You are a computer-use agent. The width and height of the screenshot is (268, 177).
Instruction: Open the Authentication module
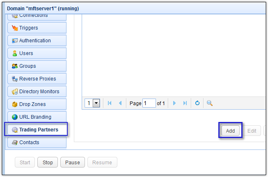tap(37, 41)
